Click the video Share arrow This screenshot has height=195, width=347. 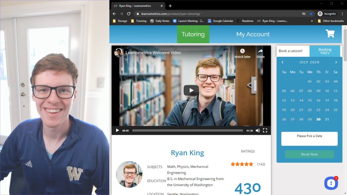coord(261,51)
